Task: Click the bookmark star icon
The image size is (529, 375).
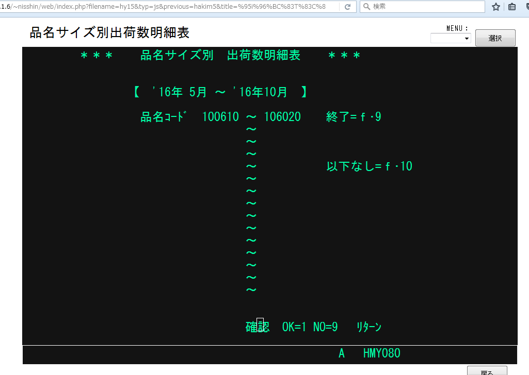Action: point(496,7)
